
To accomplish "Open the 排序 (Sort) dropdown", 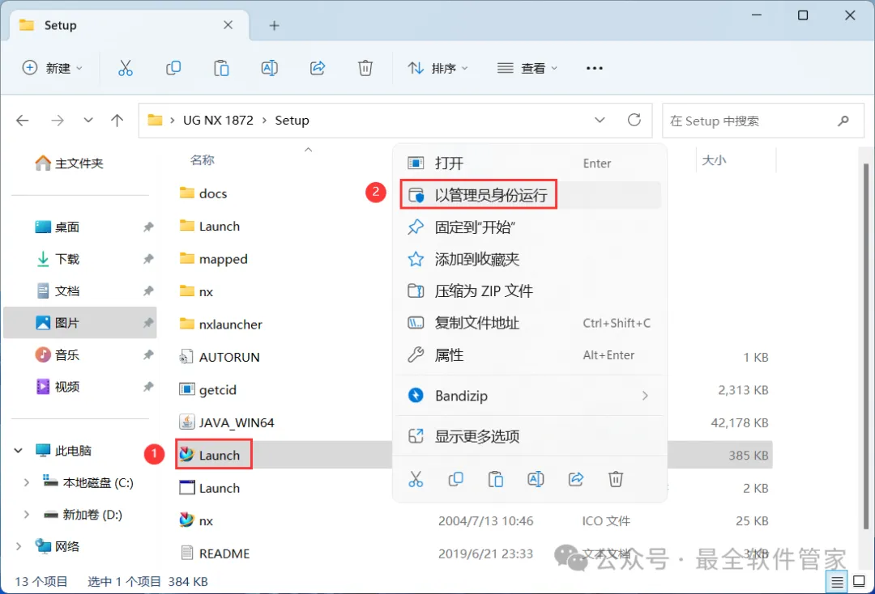I will (x=438, y=68).
